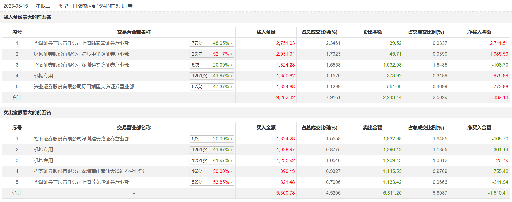The height and width of the screenshot is (202, 512).
Task: Click the 日涨幅达到15%的前5只证券 type text
Action: point(103,6)
